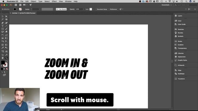Switch to the Untitled-1 document tab
The image size is (198, 111).
point(24,13)
